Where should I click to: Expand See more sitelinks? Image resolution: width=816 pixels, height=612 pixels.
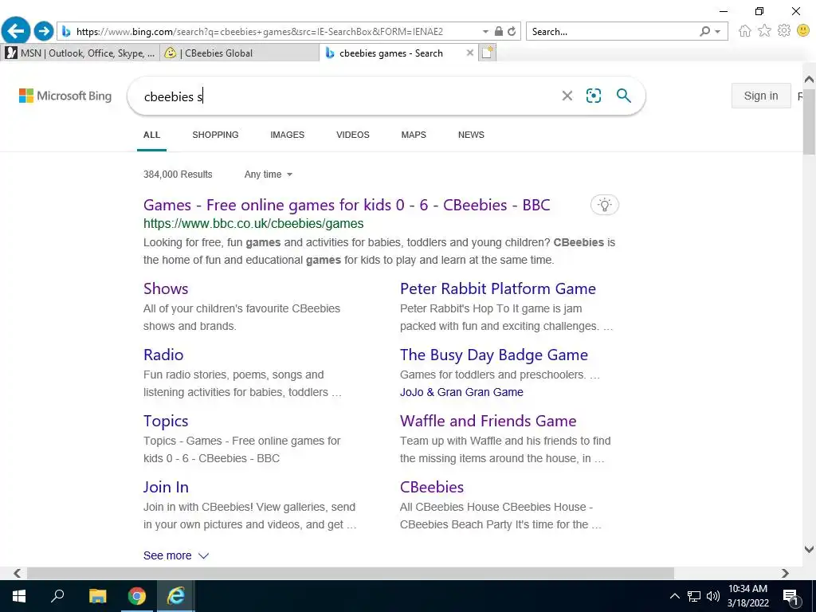tap(176, 555)
